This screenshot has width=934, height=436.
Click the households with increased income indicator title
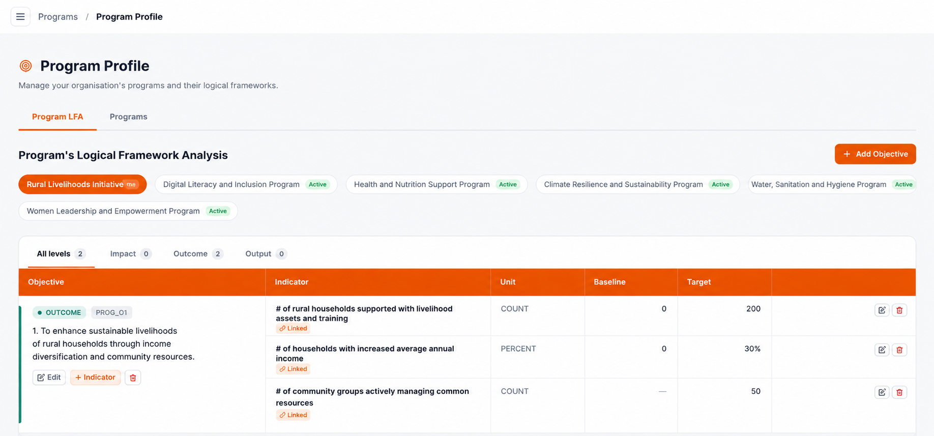[x=365, y=353]
